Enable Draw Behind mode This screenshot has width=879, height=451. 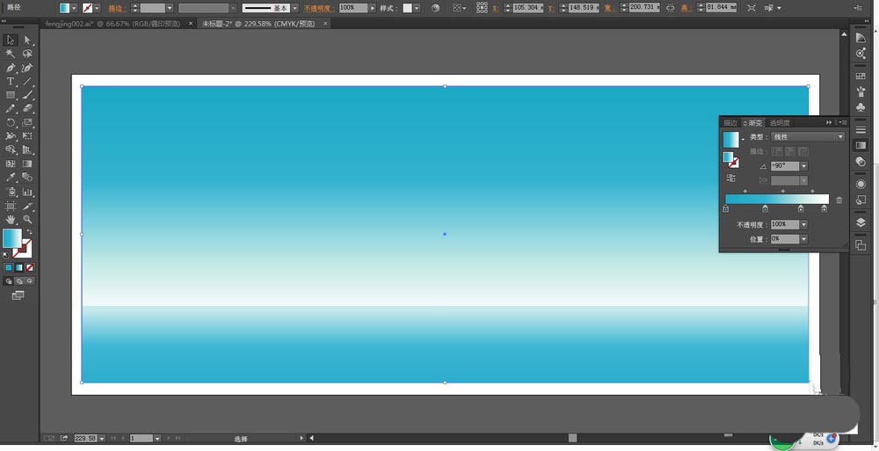coord(19,281)
